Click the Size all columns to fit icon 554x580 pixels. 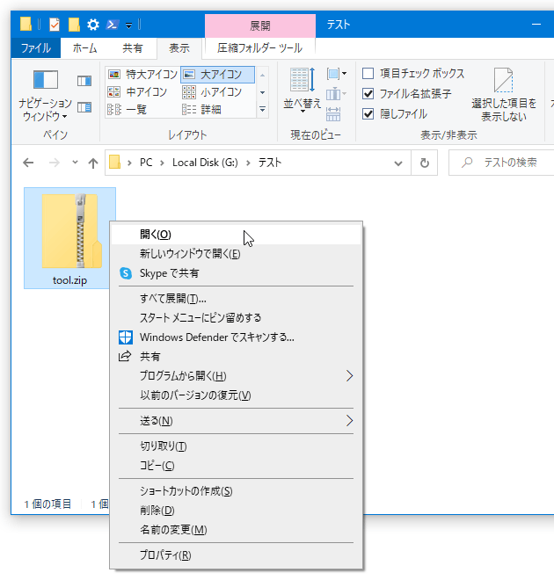(x=333, y=114)
